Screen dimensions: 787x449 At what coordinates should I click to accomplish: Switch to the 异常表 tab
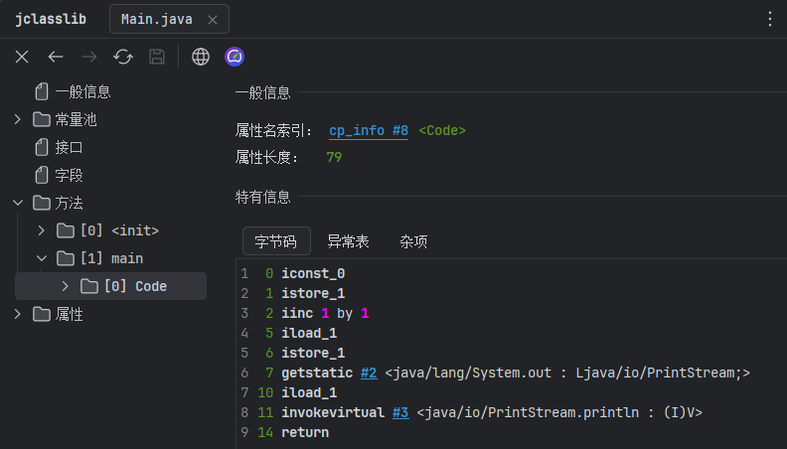[x=348, y=241]
